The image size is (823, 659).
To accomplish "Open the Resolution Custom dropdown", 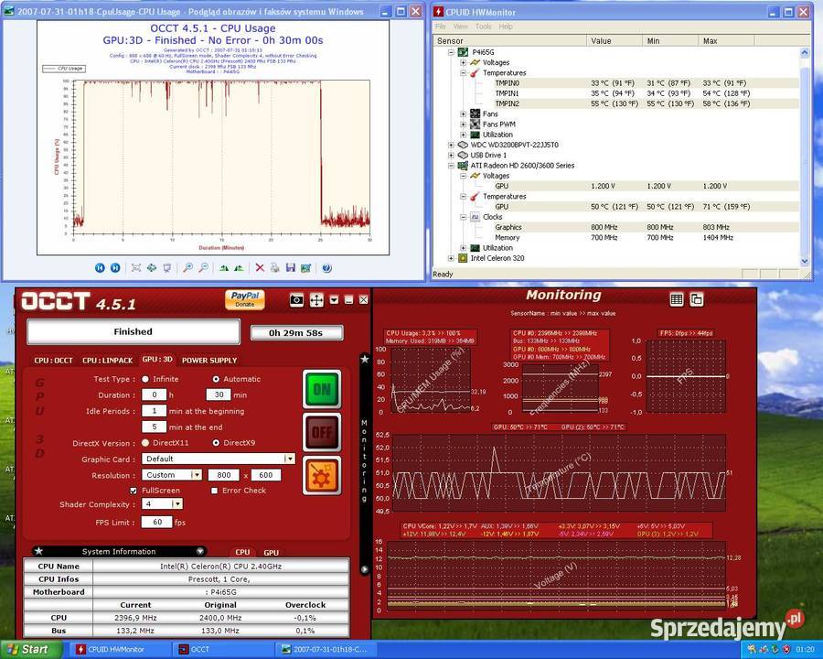I will [197, 475].
